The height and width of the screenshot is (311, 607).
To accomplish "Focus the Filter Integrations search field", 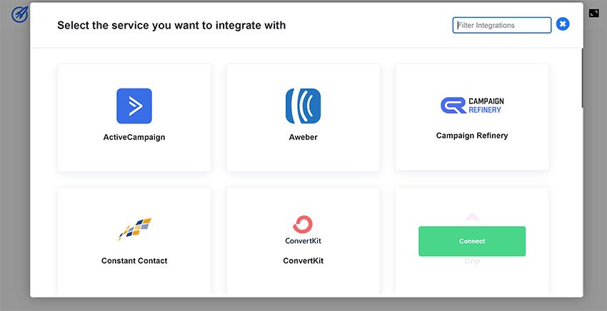I will pyautogui.click(x=502, y=25).
